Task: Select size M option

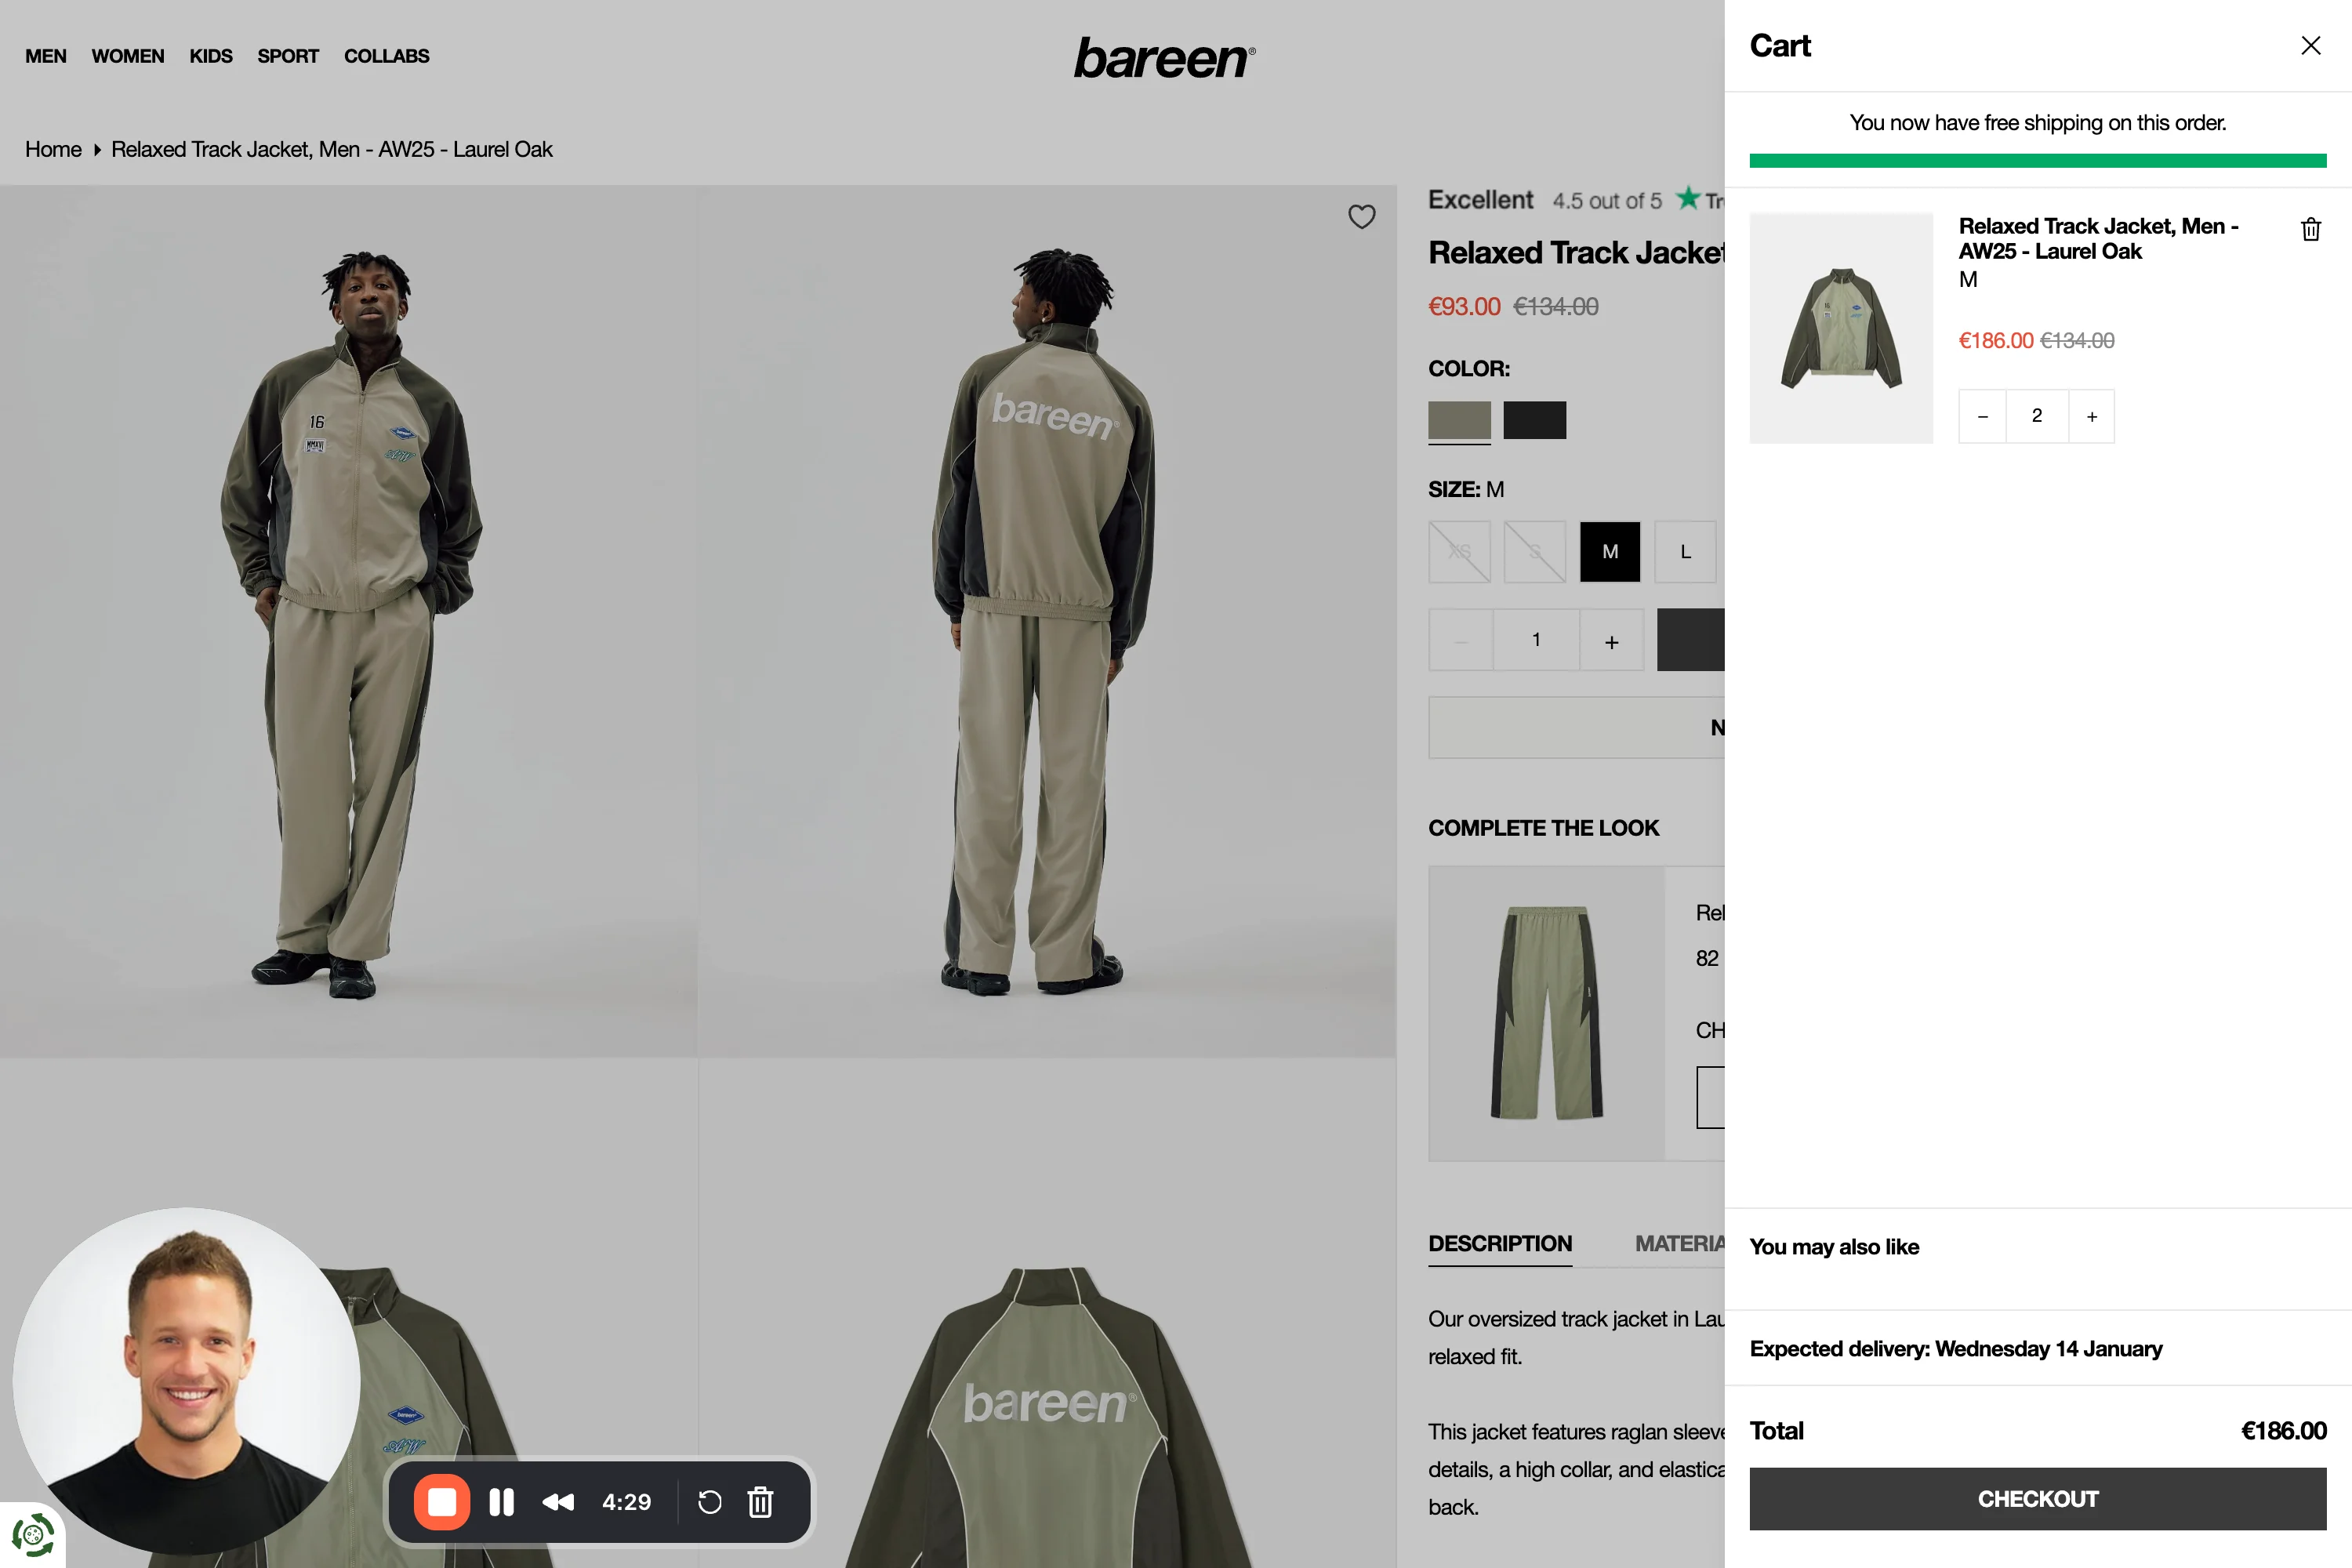Action: point(1610,552)
